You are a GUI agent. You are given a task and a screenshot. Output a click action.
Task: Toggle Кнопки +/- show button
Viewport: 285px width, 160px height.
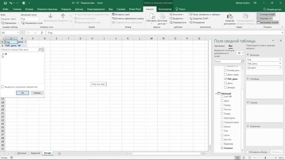(x=265, y=19)
